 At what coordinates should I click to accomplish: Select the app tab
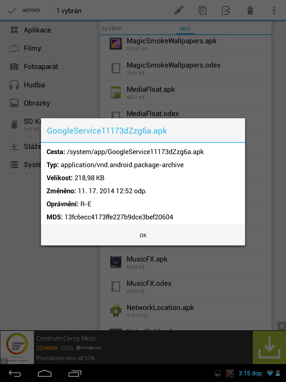(x=185, y=28)
